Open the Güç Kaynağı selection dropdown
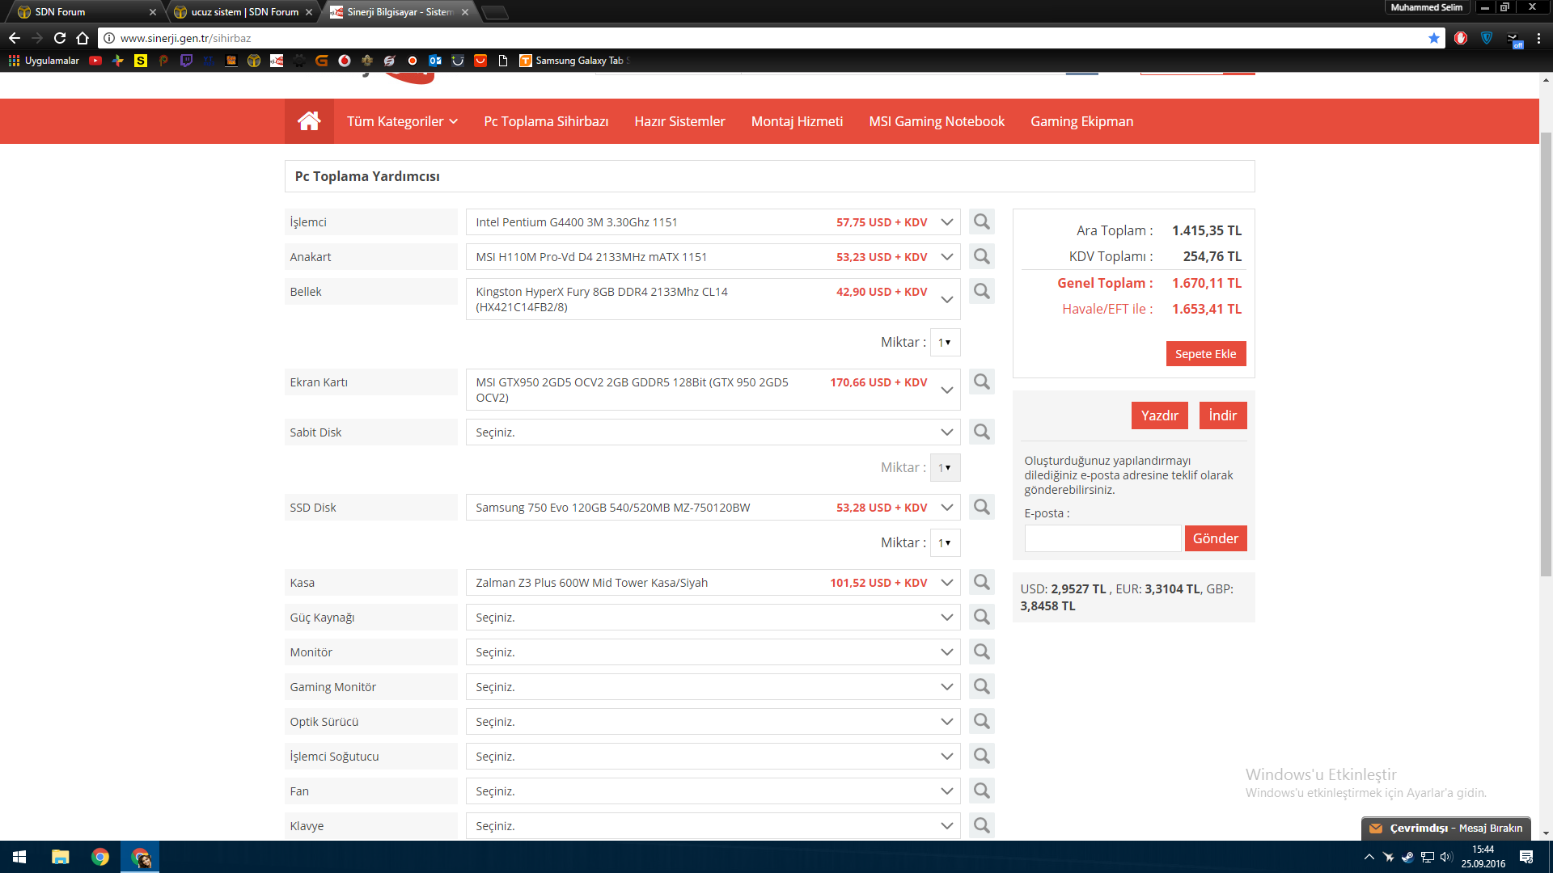 click(712, 618)
